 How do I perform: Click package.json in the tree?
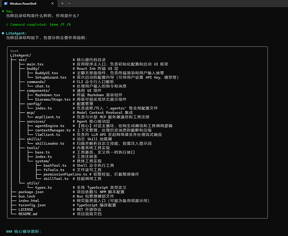pyautogui.click(x=31, y=192)
